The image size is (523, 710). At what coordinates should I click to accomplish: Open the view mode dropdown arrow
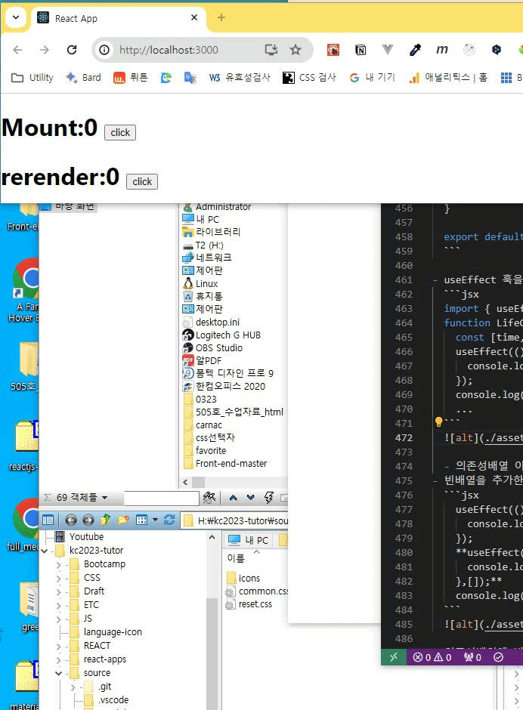tap(155, 520)
